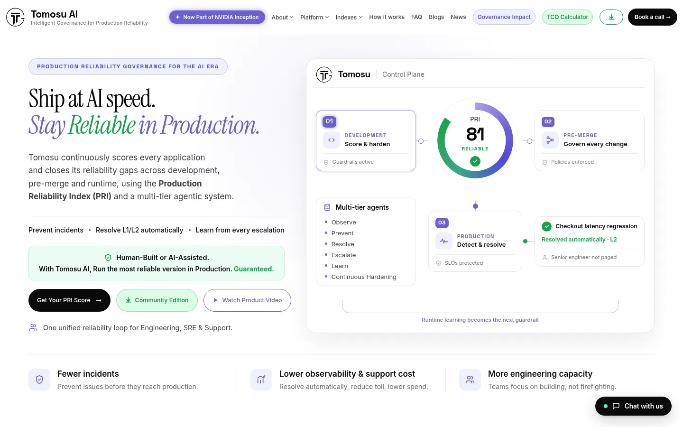Click the Learn agent list item
Screen dimensions: 683x427
pos(340,266)
